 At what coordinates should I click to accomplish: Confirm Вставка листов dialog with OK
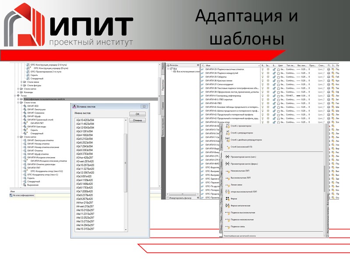pos(137,114)
